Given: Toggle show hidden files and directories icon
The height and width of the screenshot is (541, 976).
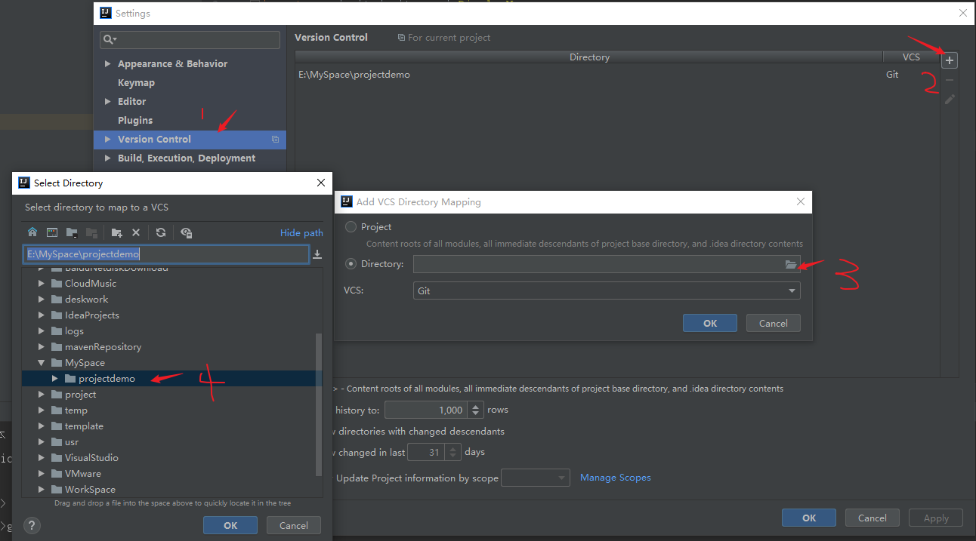Looking at the screenshot, I should point(187,232).
